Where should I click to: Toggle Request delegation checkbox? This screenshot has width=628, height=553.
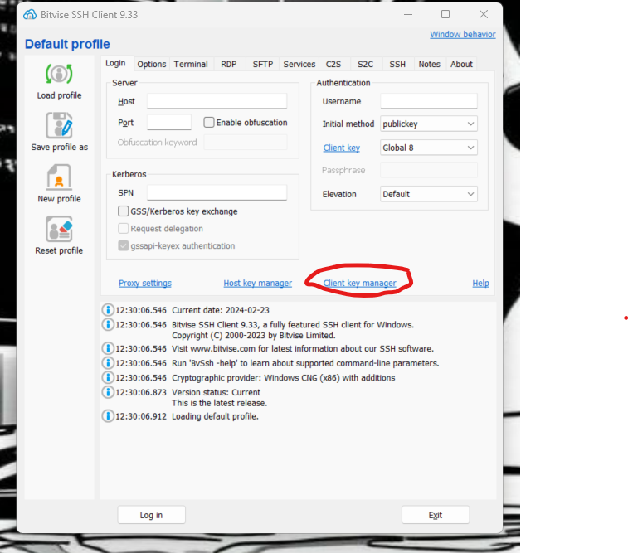point(124,229)
